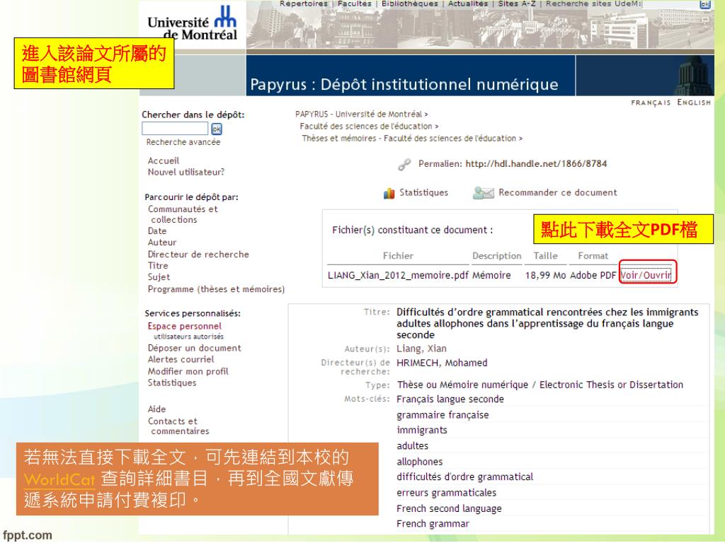Browse by Communautés et collections
Viewport: 725px width, 543px height.
(x=183, y=214)
